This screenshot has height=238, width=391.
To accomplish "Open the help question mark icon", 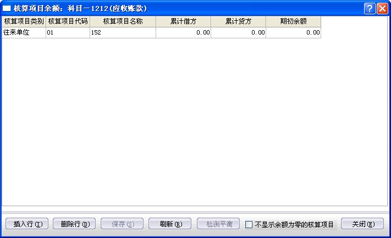I will click(370, 8).
